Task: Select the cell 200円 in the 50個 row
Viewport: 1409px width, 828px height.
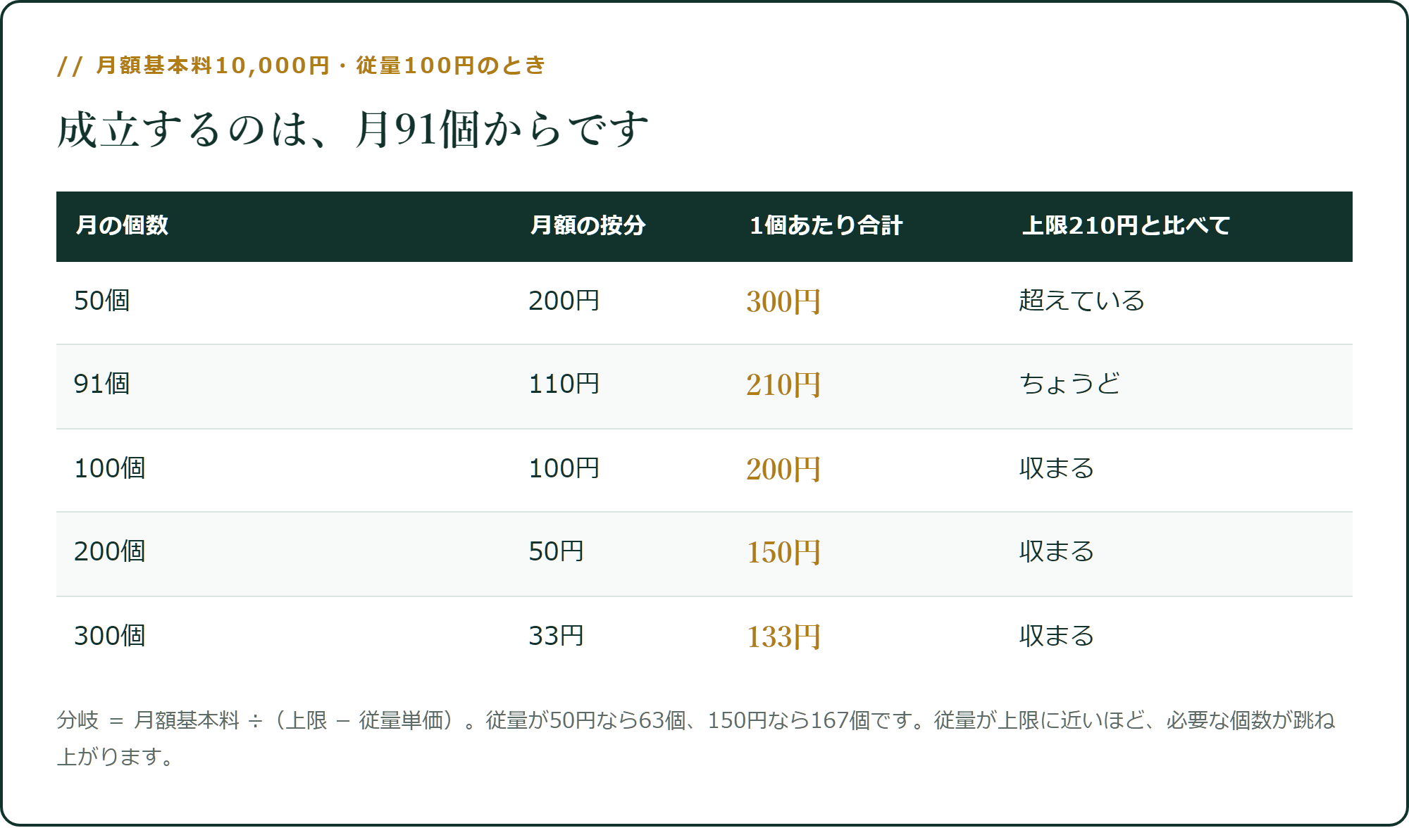Action: [x=564, y=301]
